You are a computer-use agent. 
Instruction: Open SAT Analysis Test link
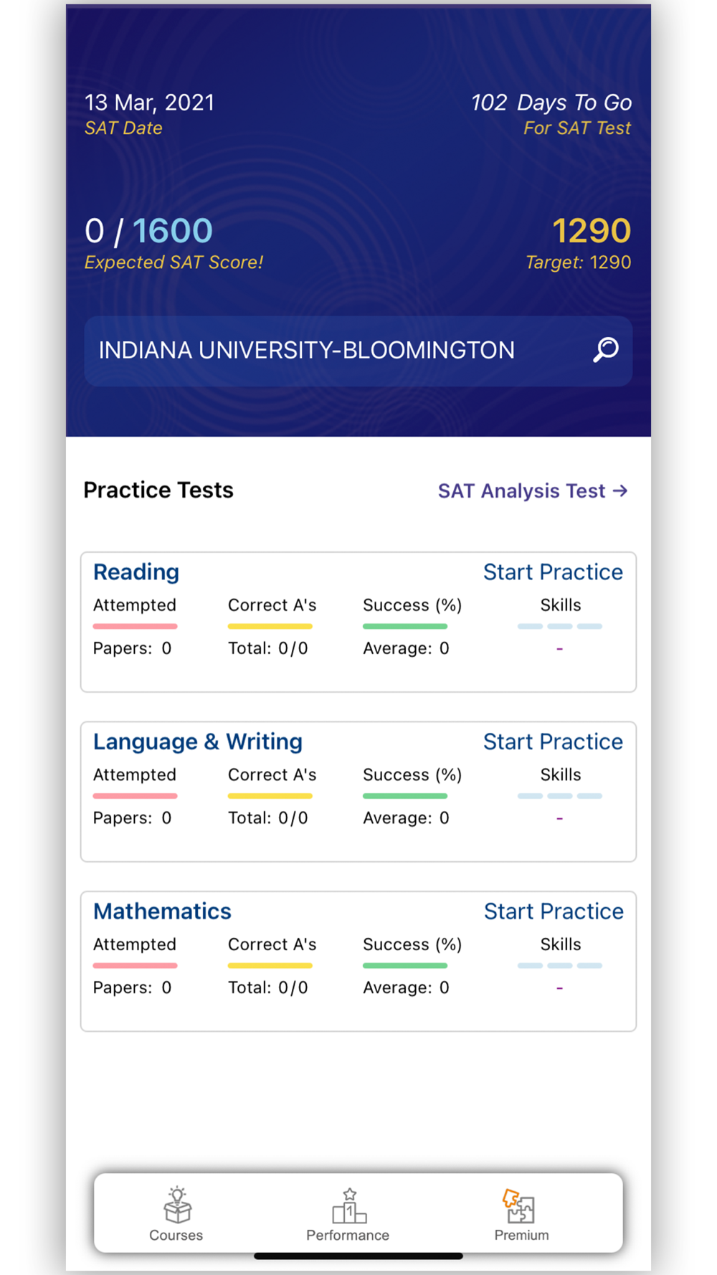click(533, 490)
